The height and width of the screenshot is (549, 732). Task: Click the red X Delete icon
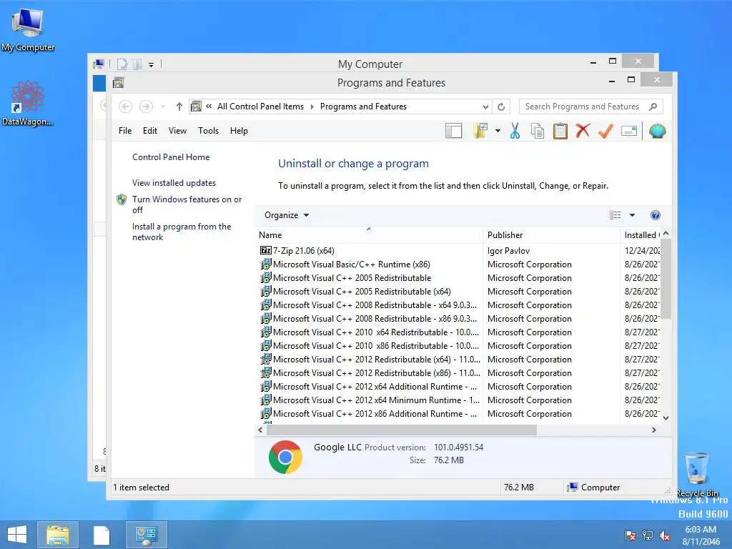tap(583, 131)
